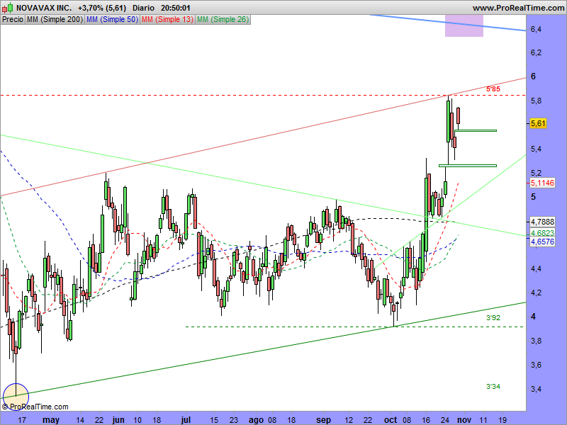Click the 6,4 price scale label
The image size is (567, 425).
[x=536, y=29]
